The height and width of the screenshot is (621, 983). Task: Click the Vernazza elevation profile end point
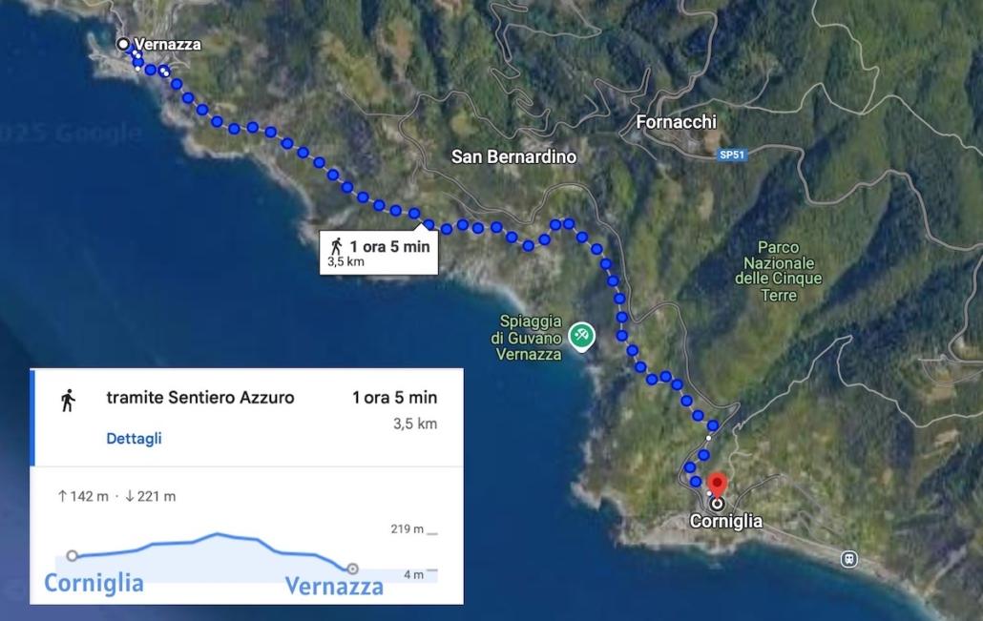353,569
